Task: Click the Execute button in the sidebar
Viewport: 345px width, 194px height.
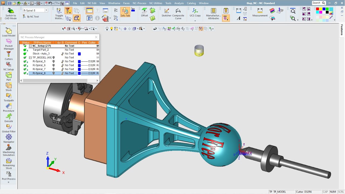Action: pos(9,118)
